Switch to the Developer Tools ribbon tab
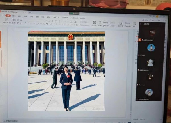This screenshot has width=171, height=123. click(x=56, y=17)
